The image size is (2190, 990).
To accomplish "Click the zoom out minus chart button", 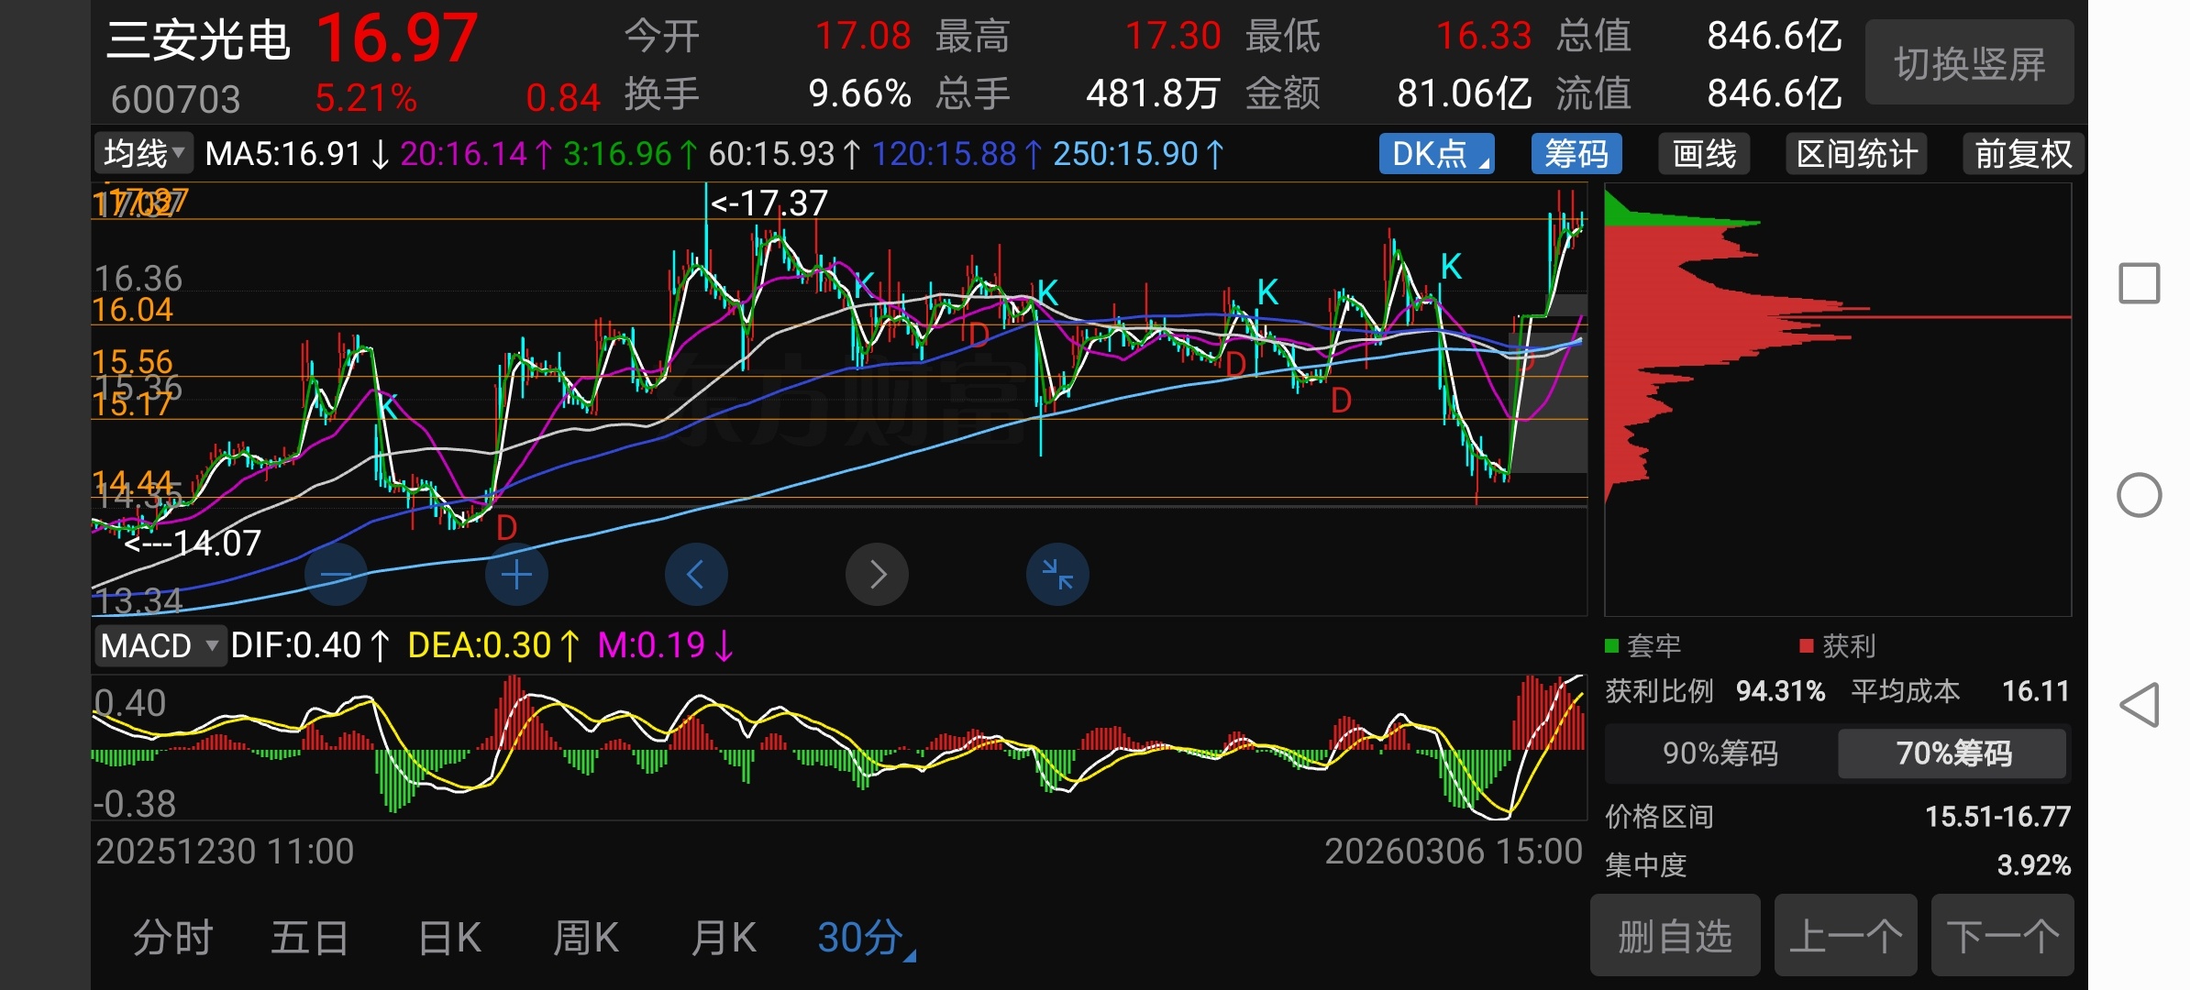I will point(336,575).
